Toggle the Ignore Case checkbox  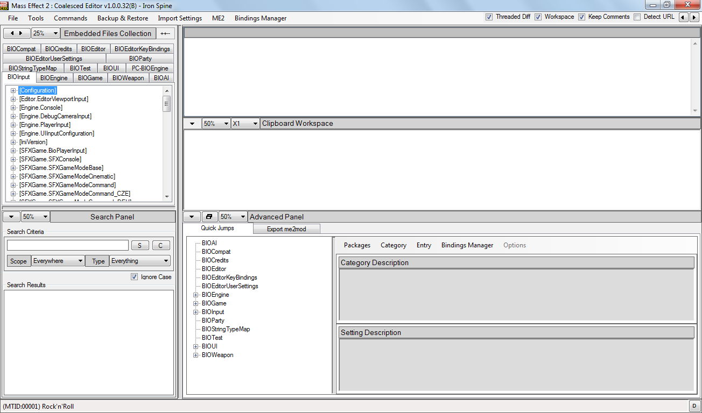(134, 277)
